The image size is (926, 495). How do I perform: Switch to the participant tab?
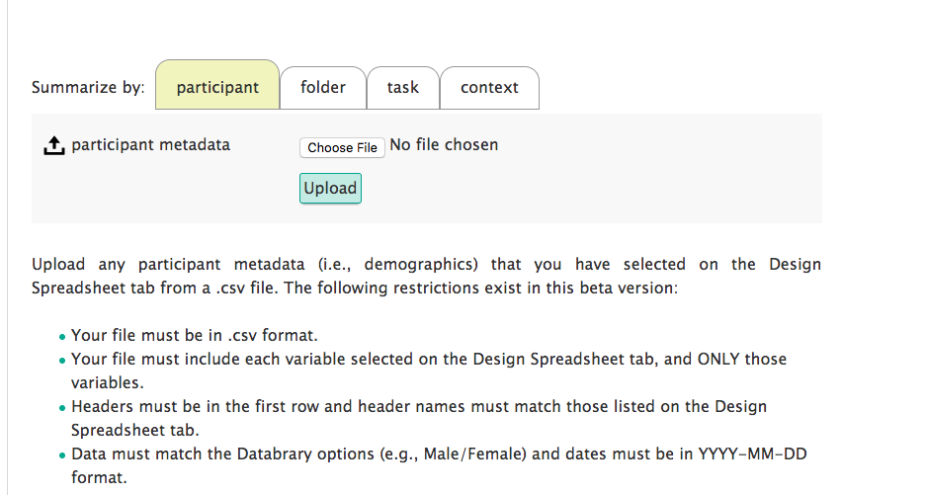click(217, 87)
